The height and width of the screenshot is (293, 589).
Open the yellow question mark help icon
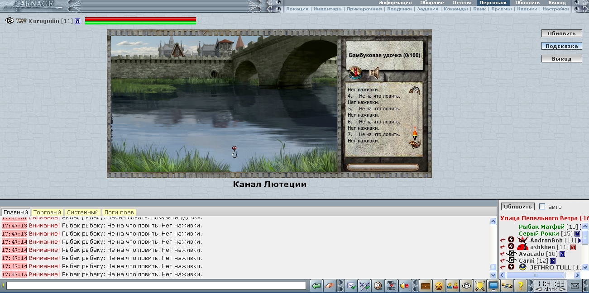tap(521, 286)
